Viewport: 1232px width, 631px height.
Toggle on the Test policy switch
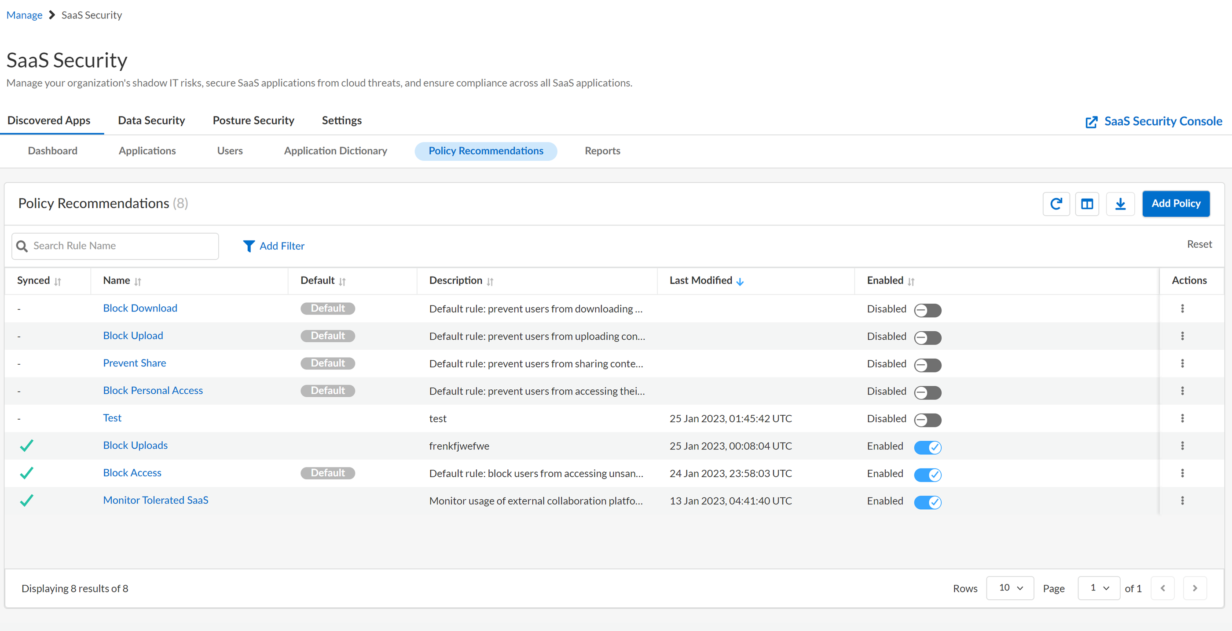pyautogui.click(x=928, y=420)
